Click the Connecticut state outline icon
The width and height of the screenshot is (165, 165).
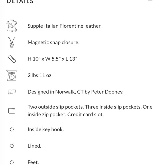pos(12,92)
